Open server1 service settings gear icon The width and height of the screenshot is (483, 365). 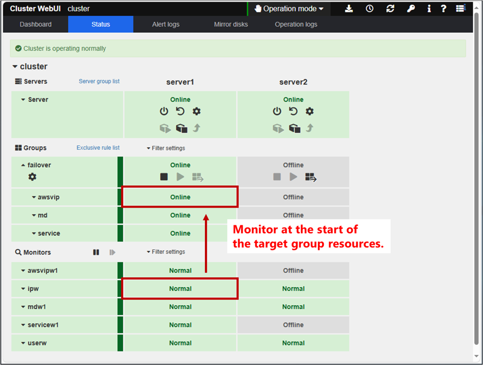[x=197, y=111]
